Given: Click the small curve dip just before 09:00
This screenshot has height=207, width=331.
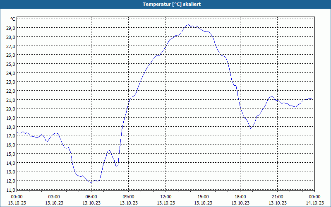Looking at the screenshot, I should (x=116, y=166).
